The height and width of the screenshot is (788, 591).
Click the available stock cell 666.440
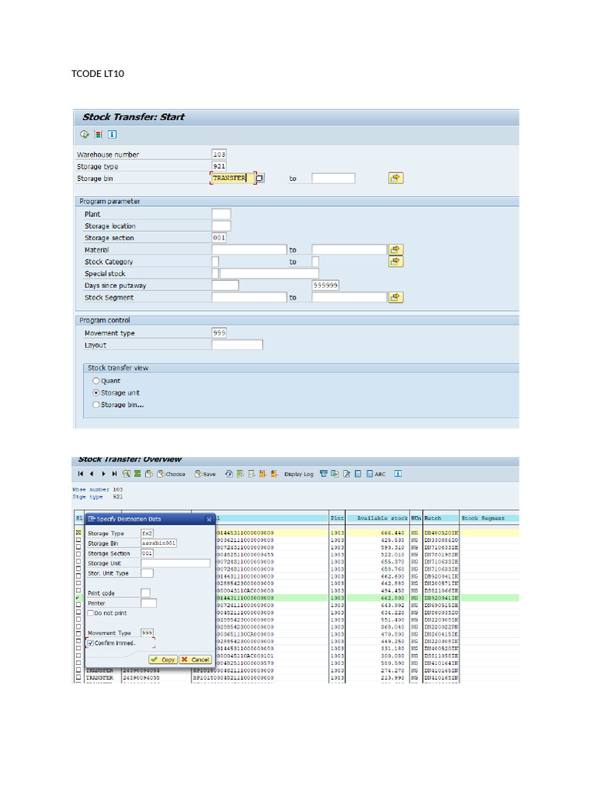392,533
